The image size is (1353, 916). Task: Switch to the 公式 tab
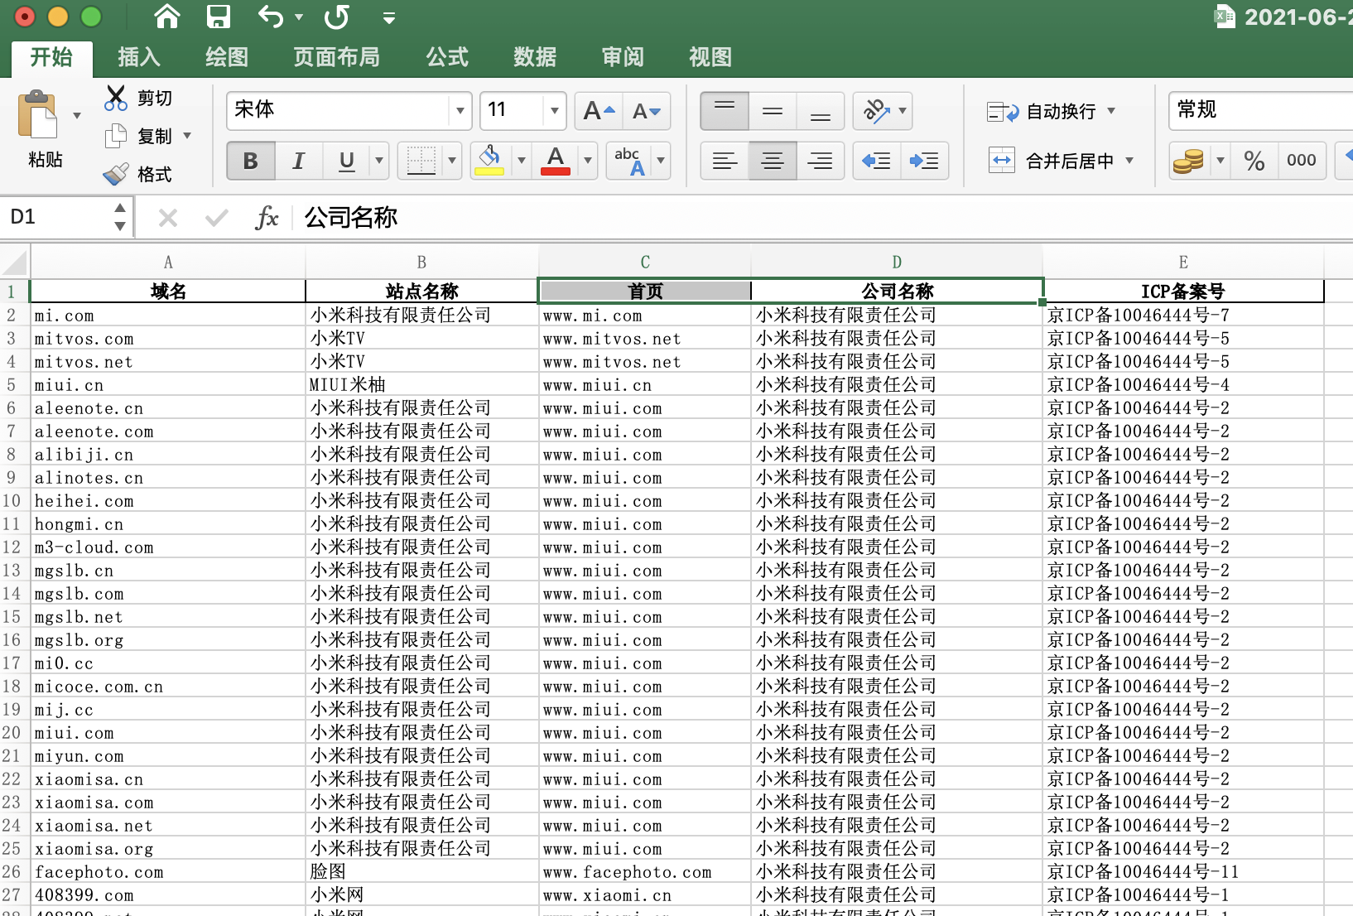[447, 57]
